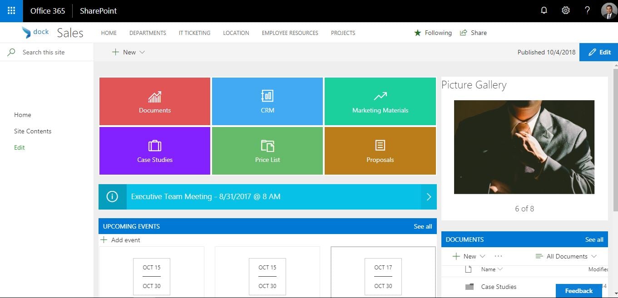Switch to the DEPARTMENTS tab
The height and width of the screenshot is (298, 618).
(x=148, y=33)
